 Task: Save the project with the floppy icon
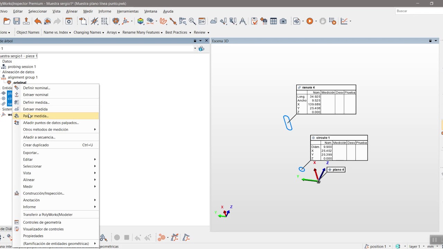pyautogui.click(x=17, y=21)
